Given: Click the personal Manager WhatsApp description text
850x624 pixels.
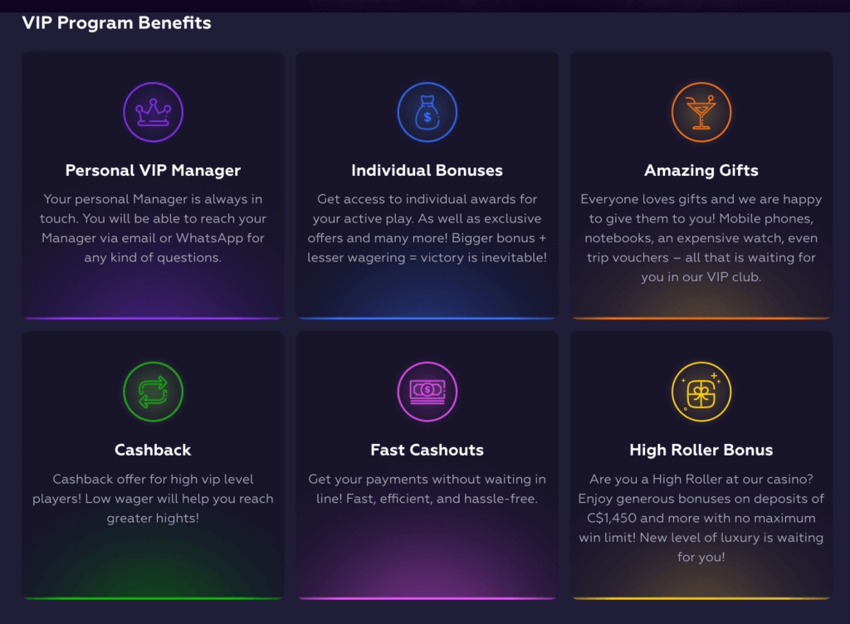Looking at the screenshot, I should [153, 228].
